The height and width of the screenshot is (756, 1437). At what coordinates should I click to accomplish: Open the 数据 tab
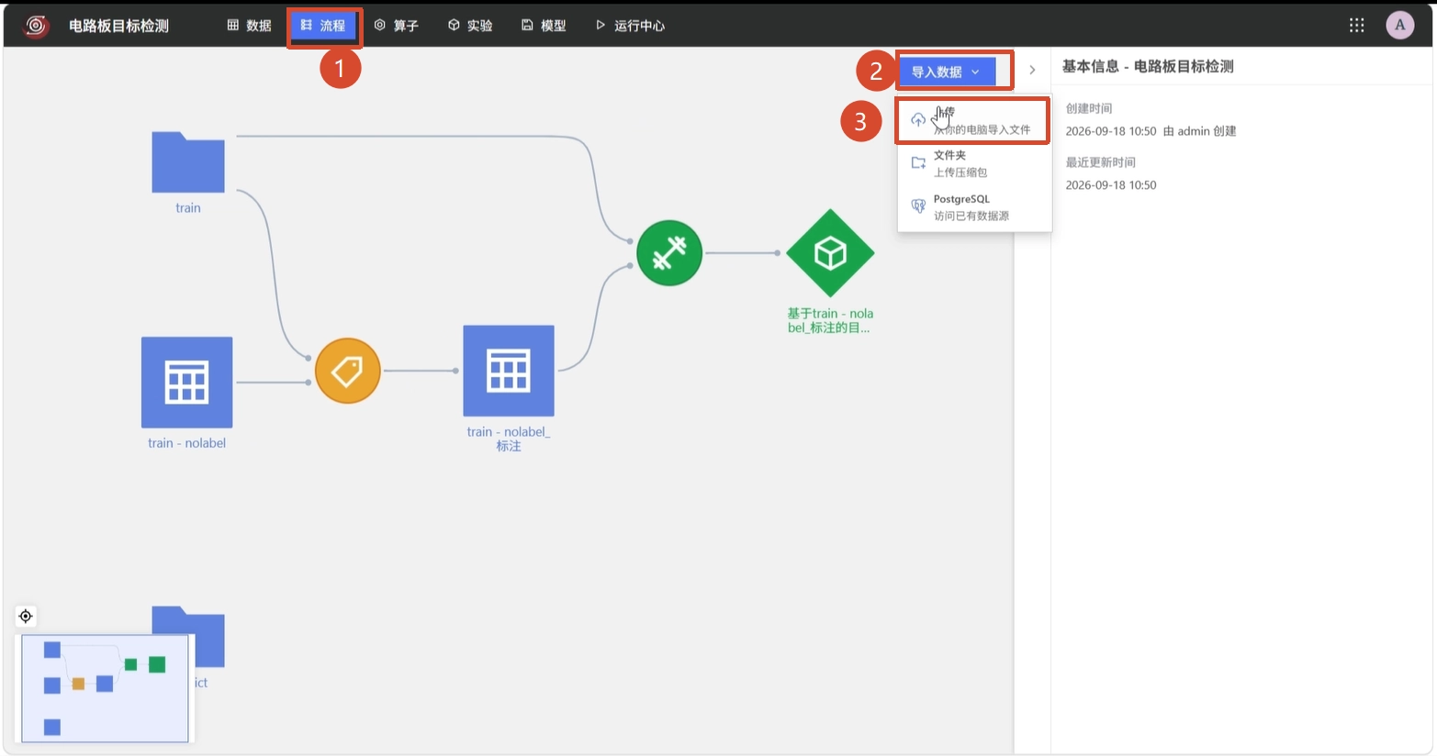249,26
